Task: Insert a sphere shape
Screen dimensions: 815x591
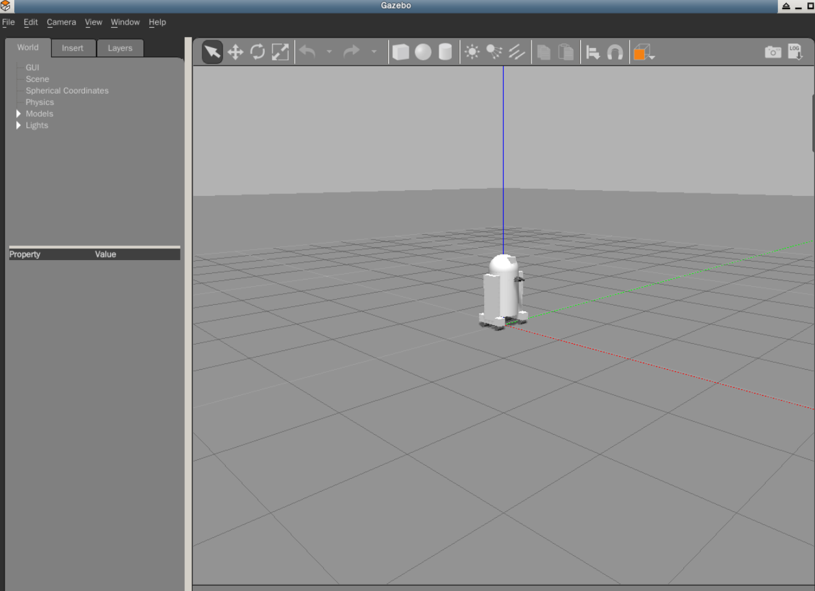Action: pyautogui.click(x=423, y=53)
